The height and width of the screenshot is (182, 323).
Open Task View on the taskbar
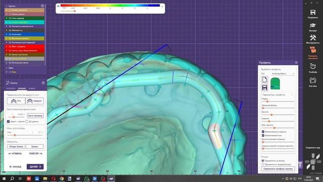pos(20,178)
